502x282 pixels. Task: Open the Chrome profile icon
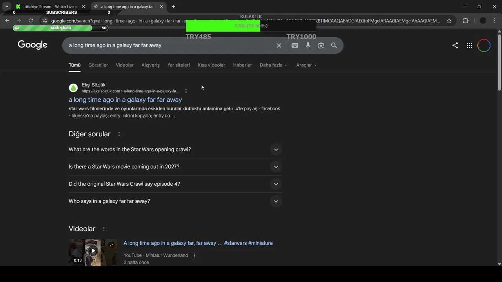(x=483, y=21)
